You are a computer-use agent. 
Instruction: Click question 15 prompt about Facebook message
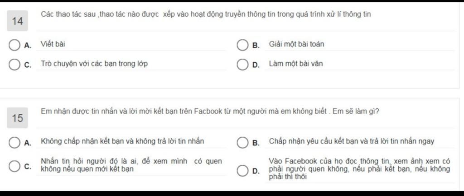[x=210, y=112]
